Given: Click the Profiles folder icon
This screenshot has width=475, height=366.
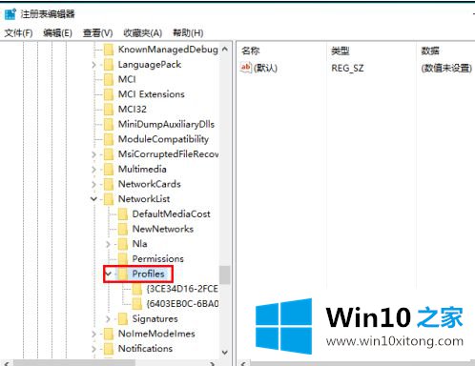Looking at the screenshot, I should 123,274.
